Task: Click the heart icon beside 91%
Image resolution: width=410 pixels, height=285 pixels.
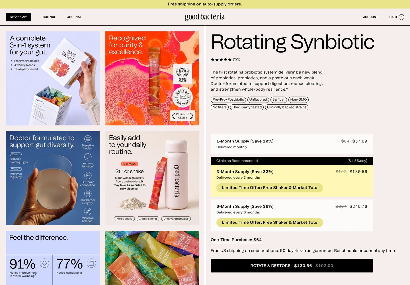Action: click(x=44, y=263)
